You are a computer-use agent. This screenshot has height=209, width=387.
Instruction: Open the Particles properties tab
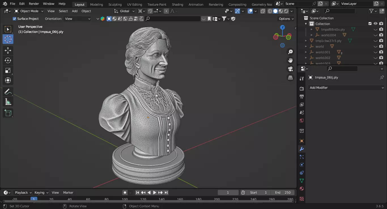tap(302, 157)
